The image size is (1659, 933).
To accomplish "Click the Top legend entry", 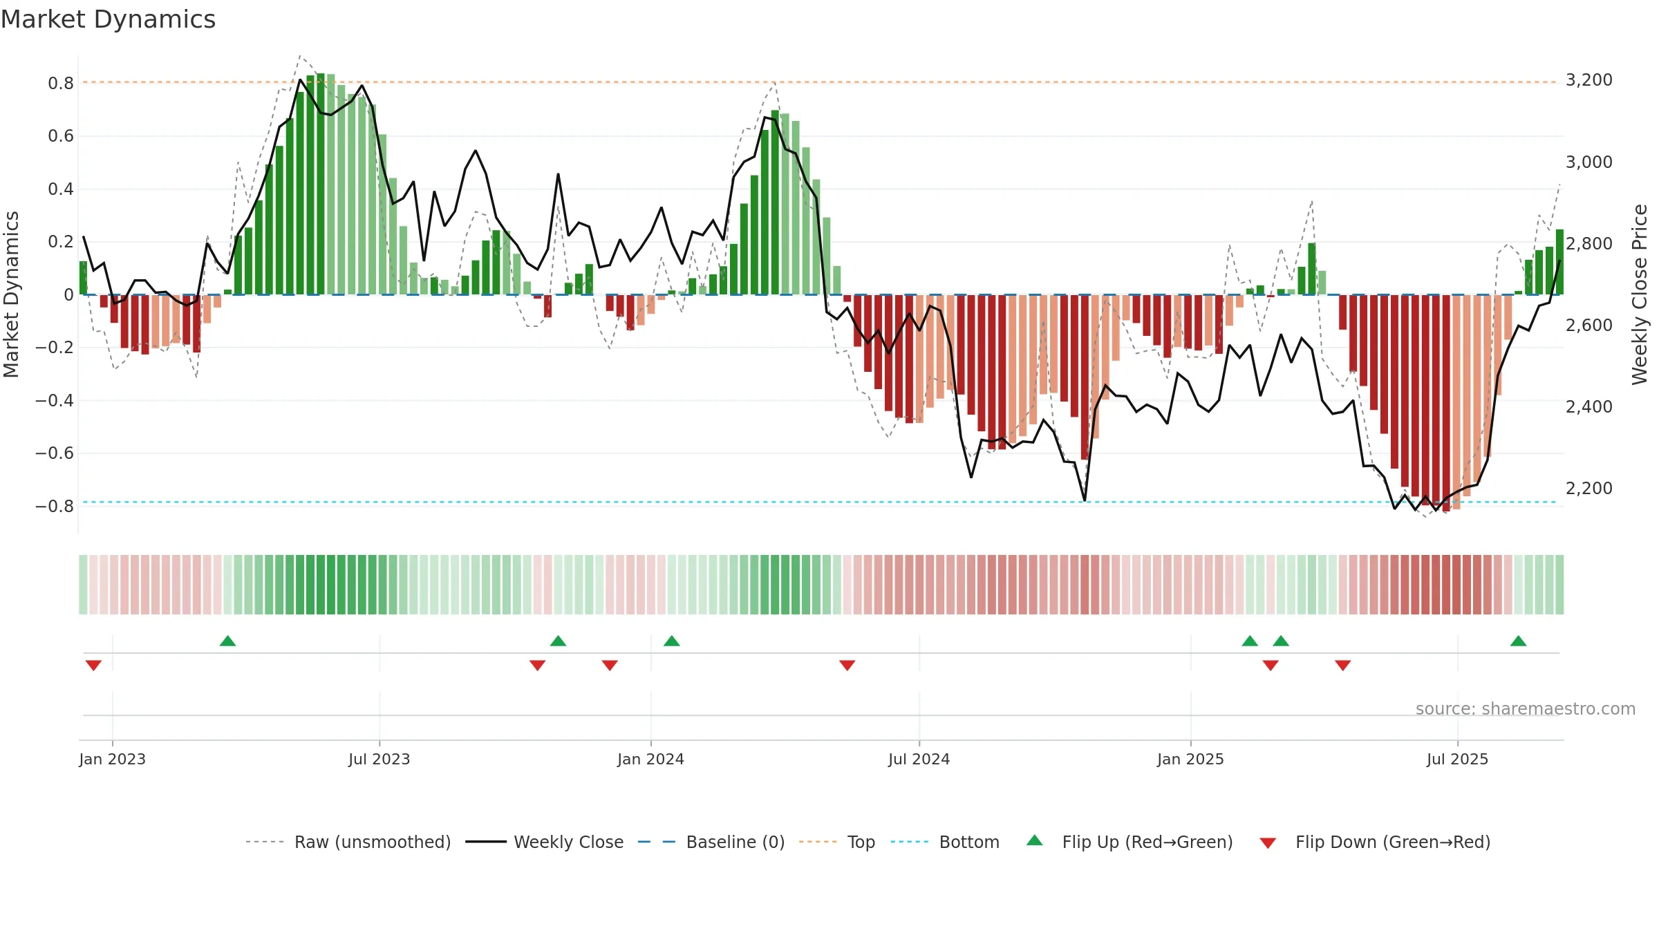I will pos(837,842).
